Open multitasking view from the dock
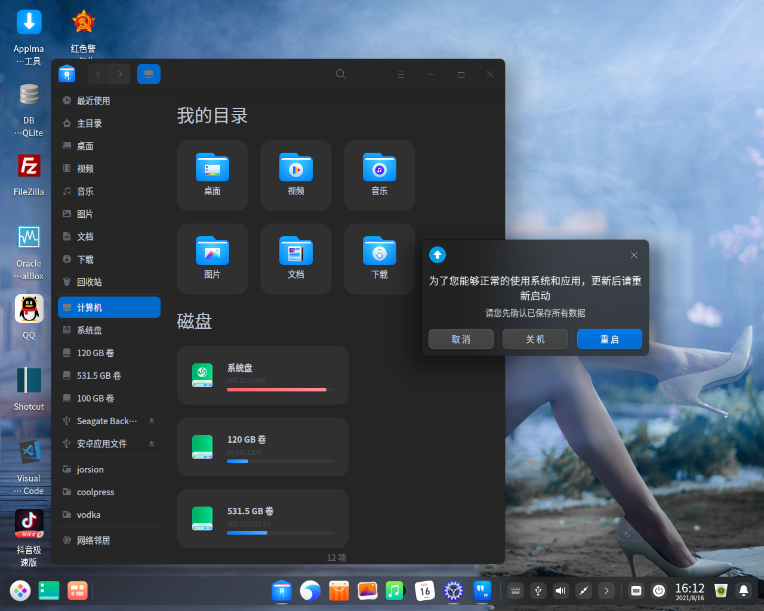The height and width of the screenshot is (611, 764). (x=49, y=591)
